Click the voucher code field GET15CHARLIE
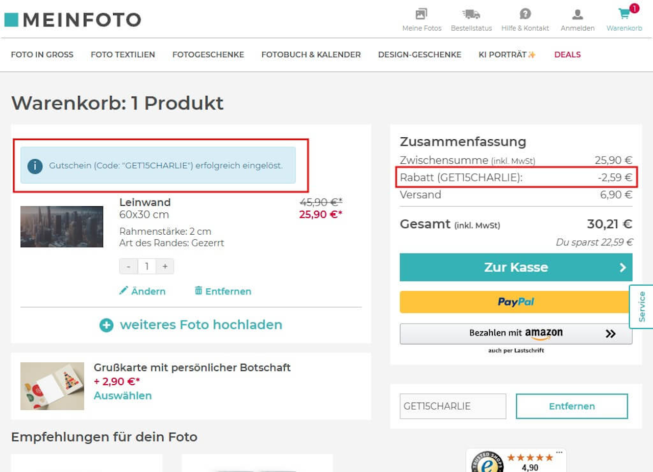The width and height of the screenshot is (653, 472). [453, 406]
